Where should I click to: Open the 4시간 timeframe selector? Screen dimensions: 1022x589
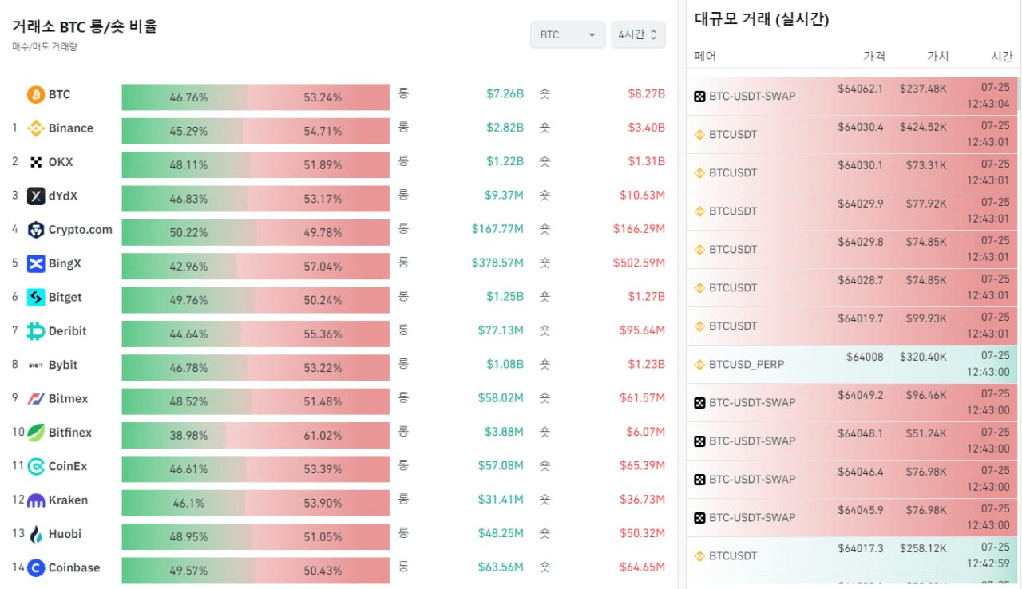click(638, 35)
